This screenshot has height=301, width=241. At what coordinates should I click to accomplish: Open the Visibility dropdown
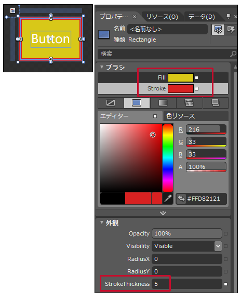coord(218,246)
